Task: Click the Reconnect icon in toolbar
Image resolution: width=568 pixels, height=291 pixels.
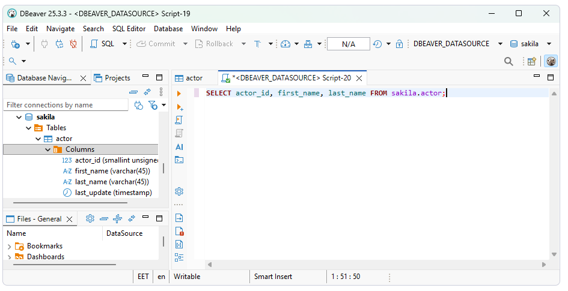Action: point(59,44)
